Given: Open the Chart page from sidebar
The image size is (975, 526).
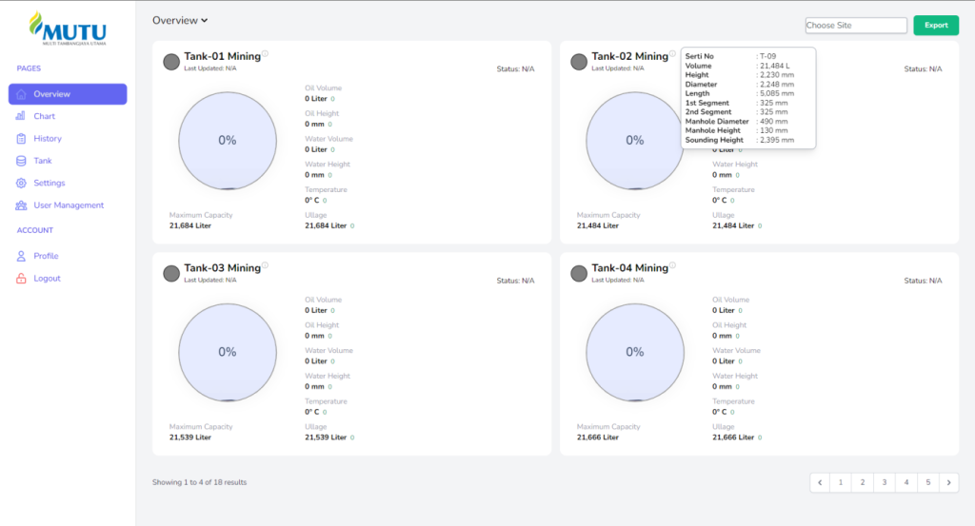Looking at the screenshot, I should click(x=44, y=116).
